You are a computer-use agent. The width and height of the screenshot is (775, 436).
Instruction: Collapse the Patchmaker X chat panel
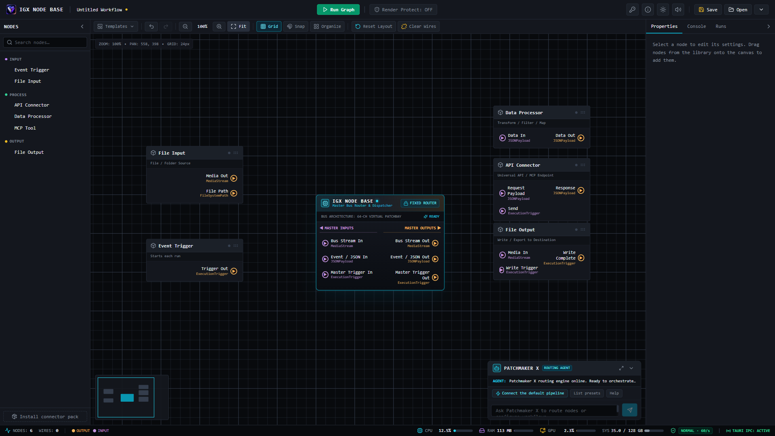pyautogui.click(x=631, y=368)
